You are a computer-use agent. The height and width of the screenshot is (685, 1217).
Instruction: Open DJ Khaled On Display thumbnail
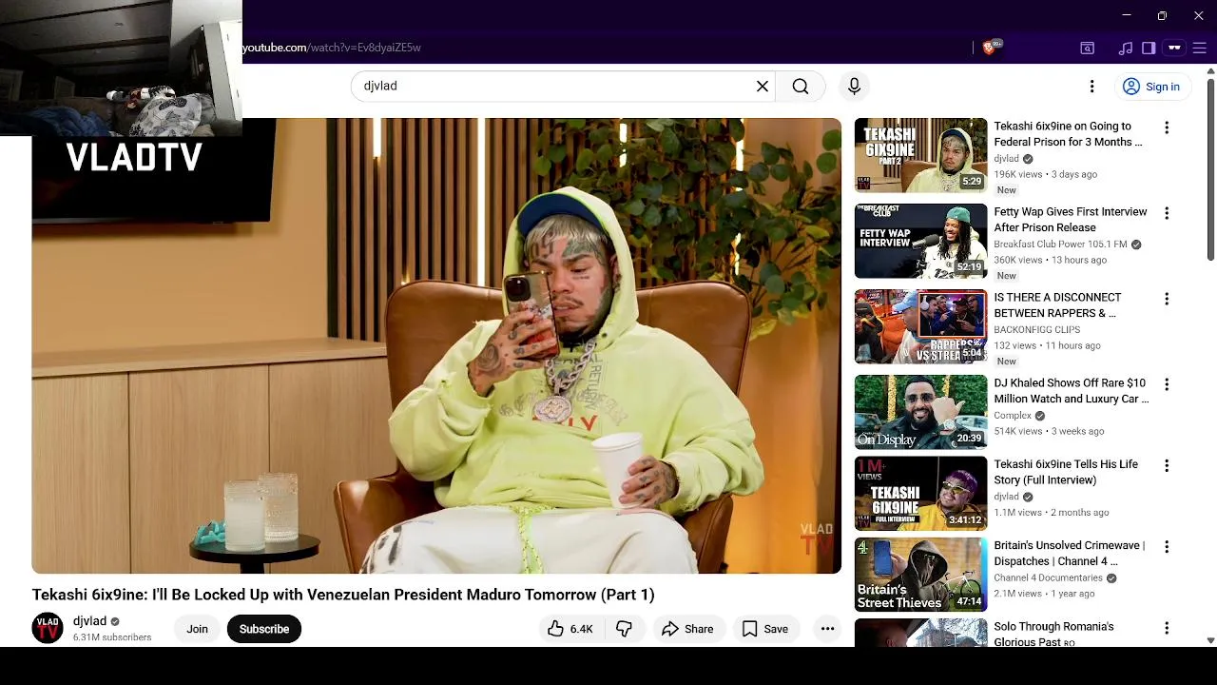920,412
